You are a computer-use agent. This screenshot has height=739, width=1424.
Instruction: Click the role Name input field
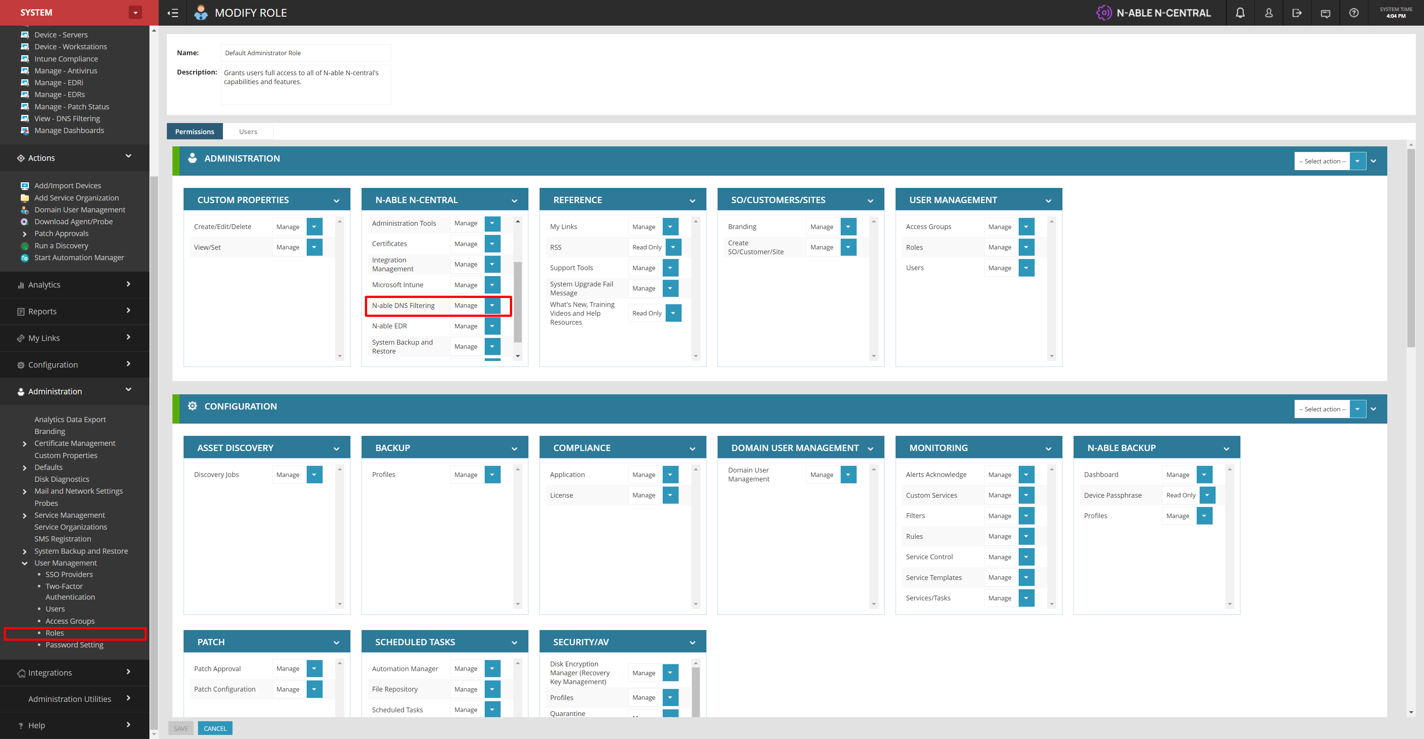click(305, 53)
